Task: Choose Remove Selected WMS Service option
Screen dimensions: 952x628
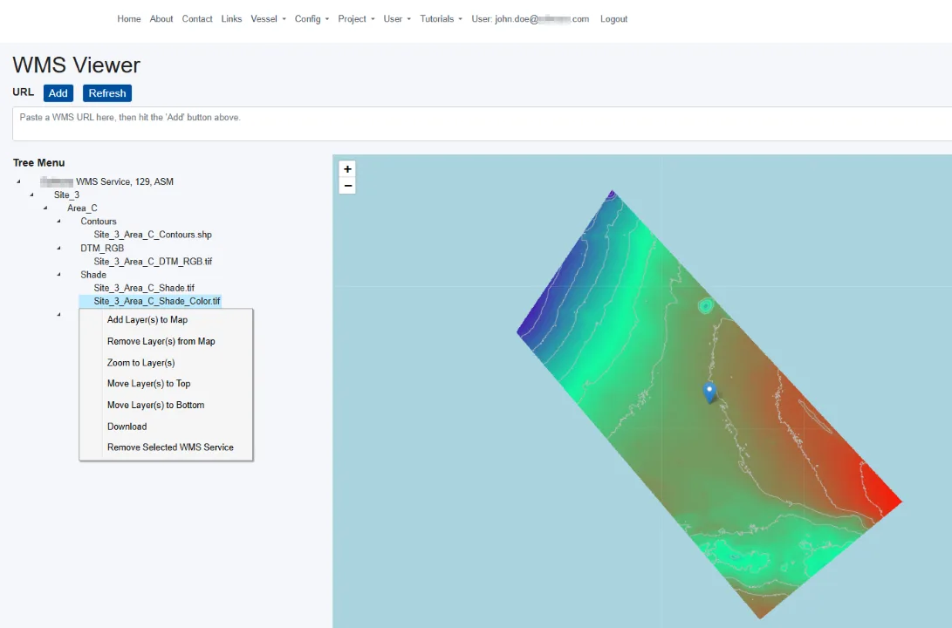Action: (x=169, y=447)
